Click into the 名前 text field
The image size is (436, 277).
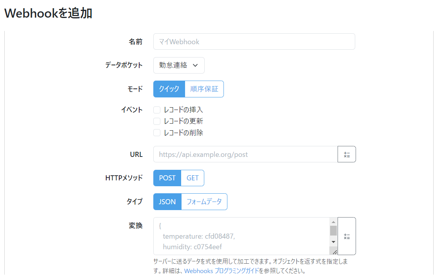click(254, 41)
